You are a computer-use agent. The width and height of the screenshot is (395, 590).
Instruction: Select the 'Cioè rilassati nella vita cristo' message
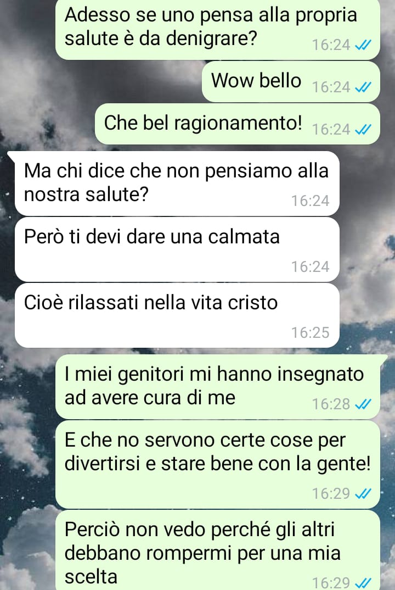(x=177, y=315)
